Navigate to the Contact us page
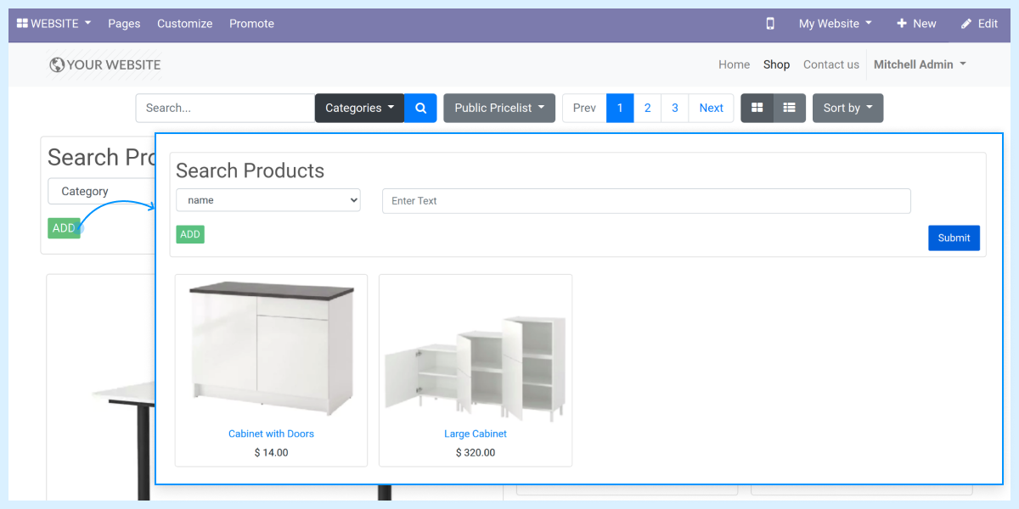 click(x=830, y=64)
